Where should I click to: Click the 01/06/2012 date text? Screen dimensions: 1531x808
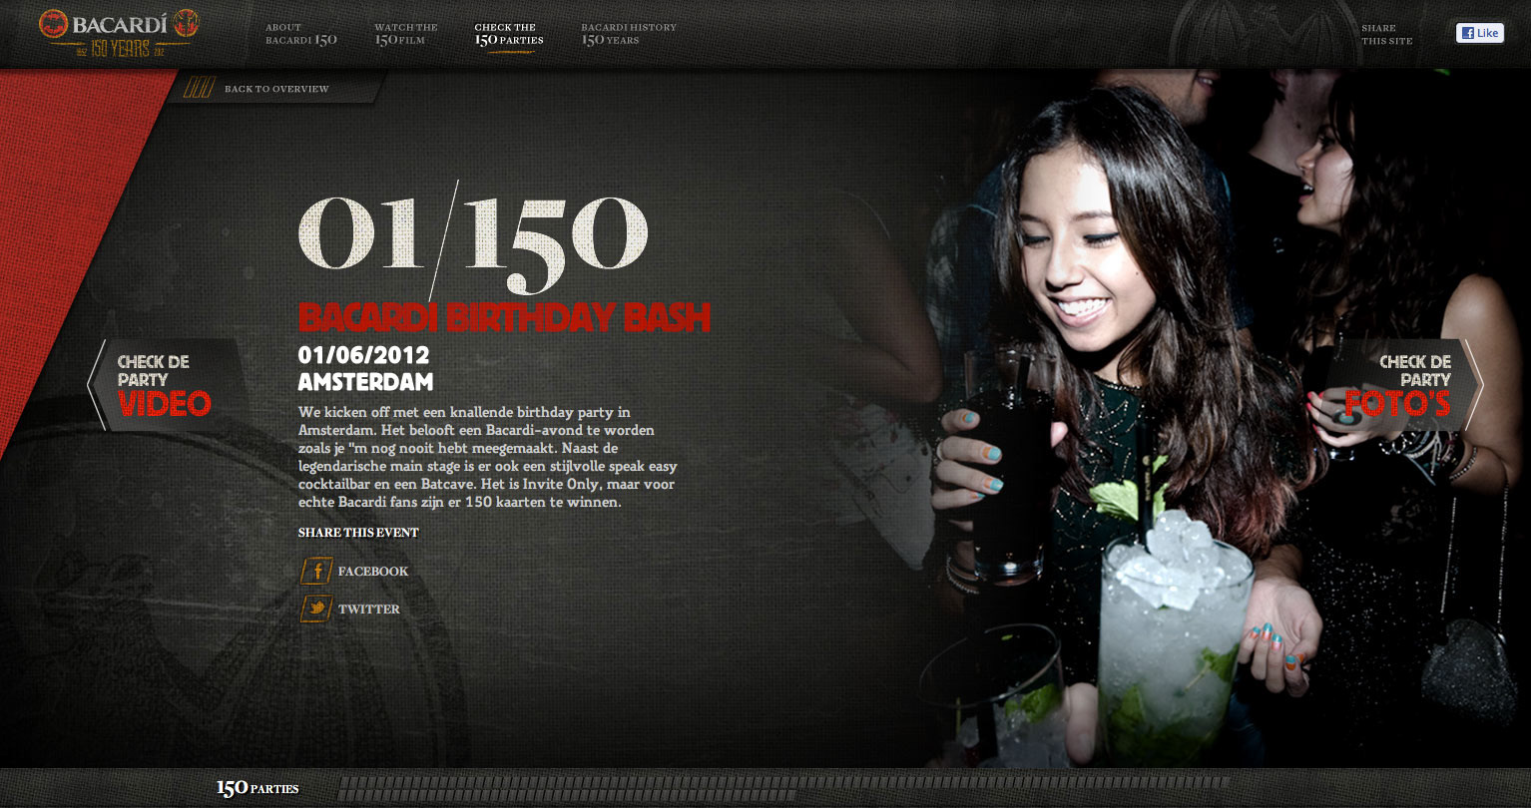(x=363, y=355)
